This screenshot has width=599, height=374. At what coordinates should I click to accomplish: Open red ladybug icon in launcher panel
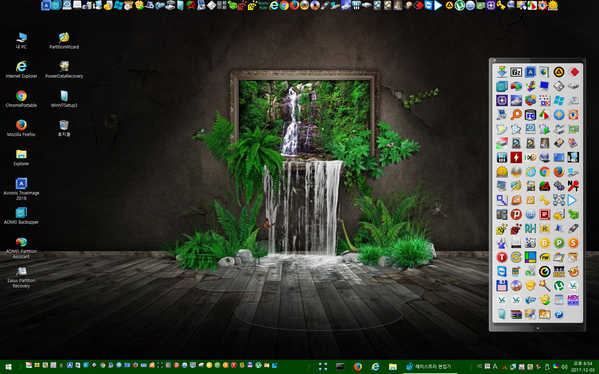click(544, 186)
